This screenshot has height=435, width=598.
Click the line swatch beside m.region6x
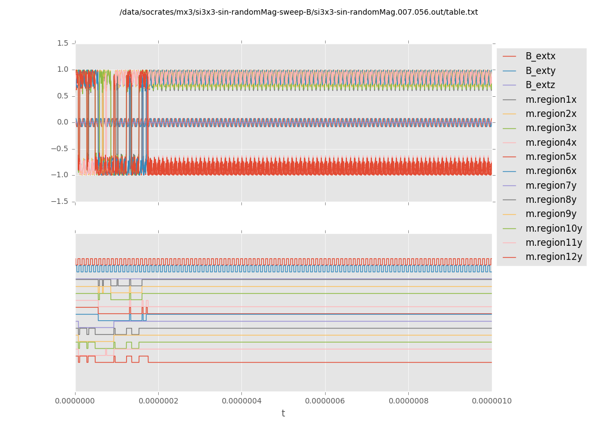pos(509,171)
